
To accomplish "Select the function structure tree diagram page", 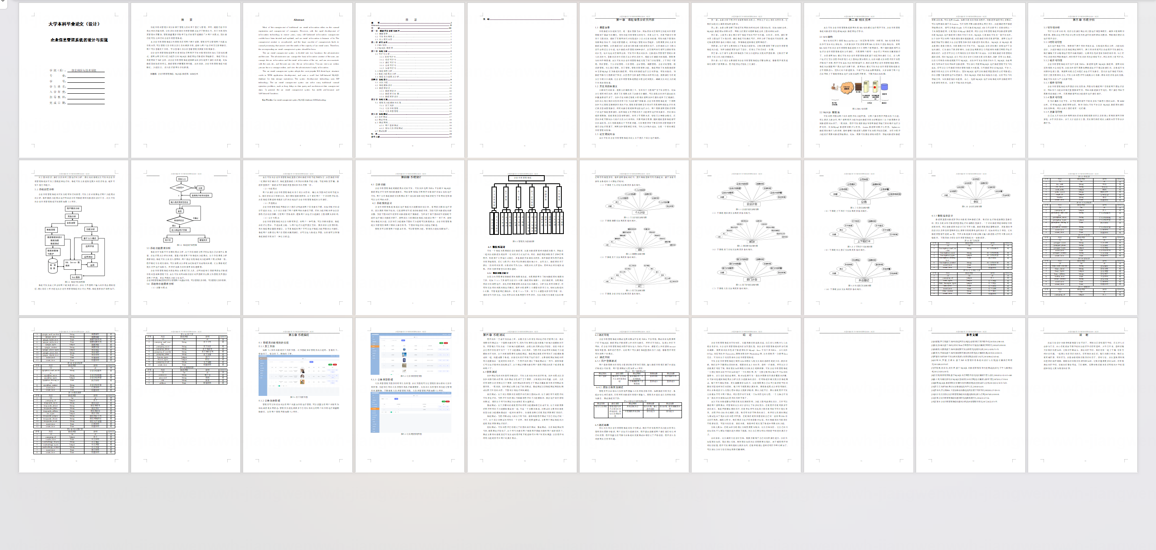I will click(x=522, y=238).
